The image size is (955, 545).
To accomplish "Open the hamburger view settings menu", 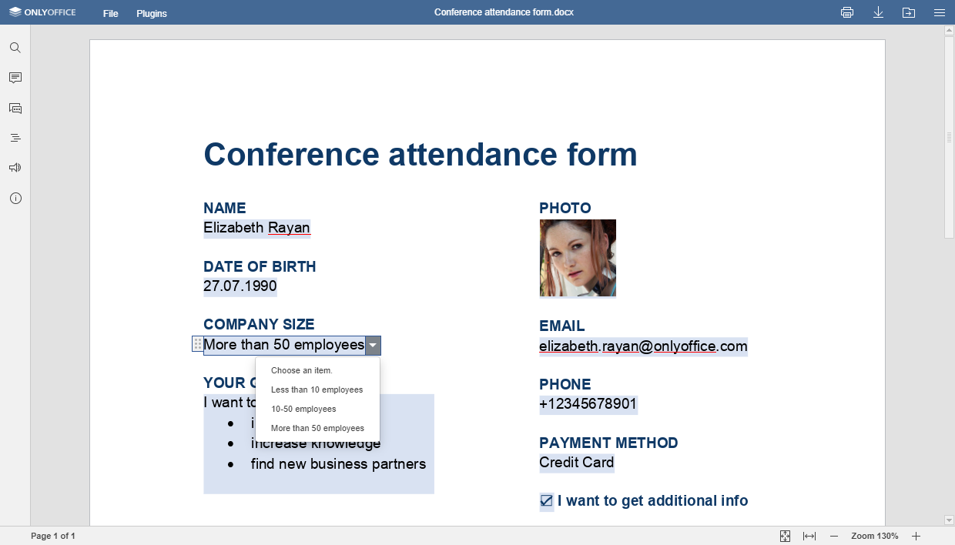I will [x=940, y=12].
